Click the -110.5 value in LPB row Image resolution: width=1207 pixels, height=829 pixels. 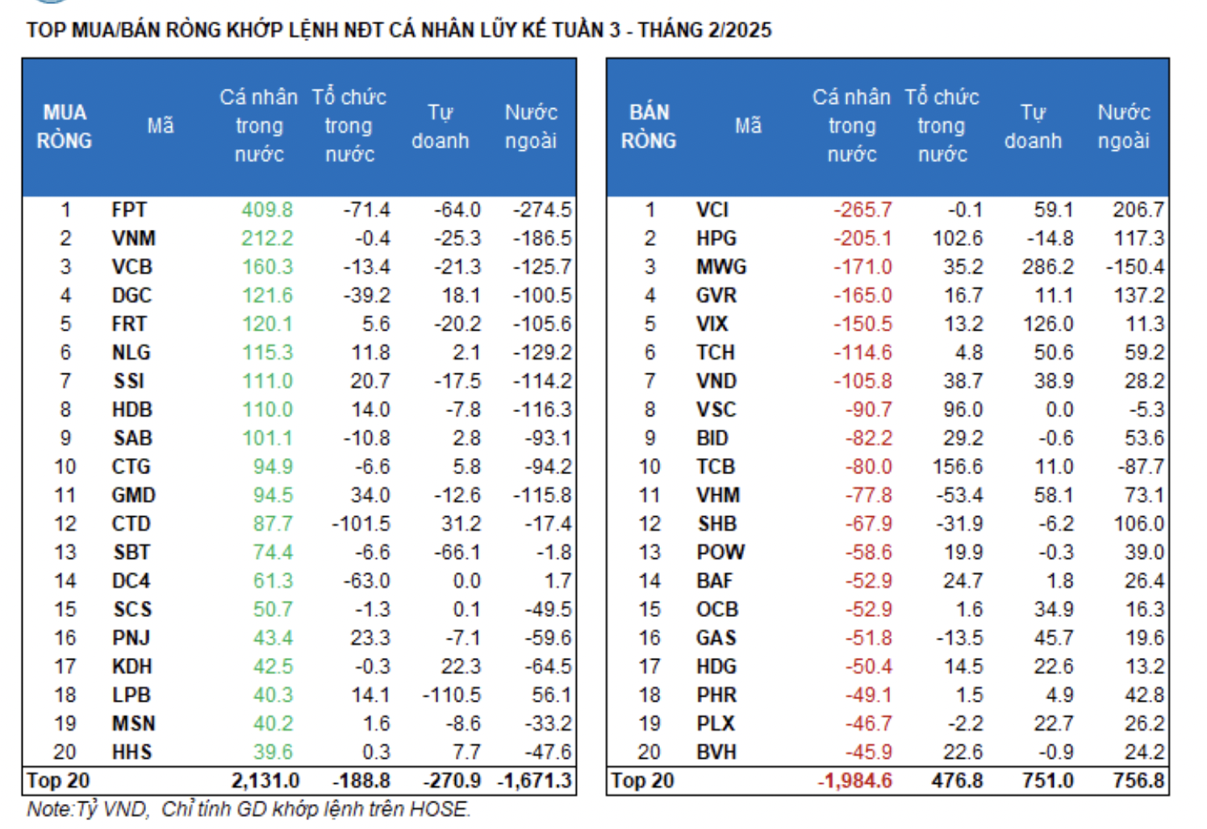tap(451, 695)
